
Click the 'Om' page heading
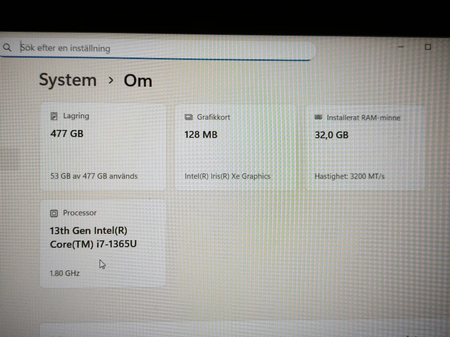click(138, 81)
